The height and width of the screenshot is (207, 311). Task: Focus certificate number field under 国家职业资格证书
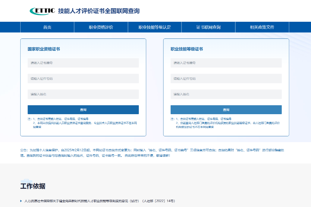tap(83, 63)
